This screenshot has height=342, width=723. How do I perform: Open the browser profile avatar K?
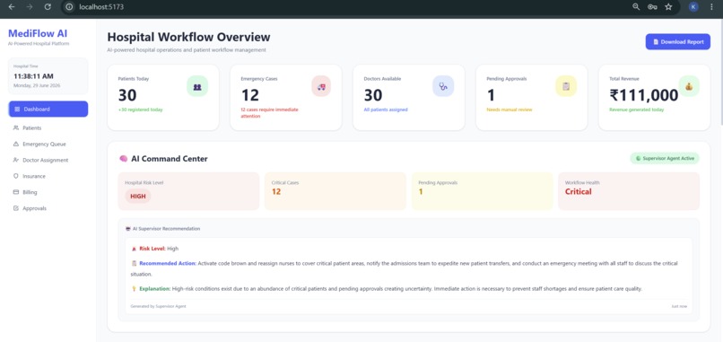(693, 7)
